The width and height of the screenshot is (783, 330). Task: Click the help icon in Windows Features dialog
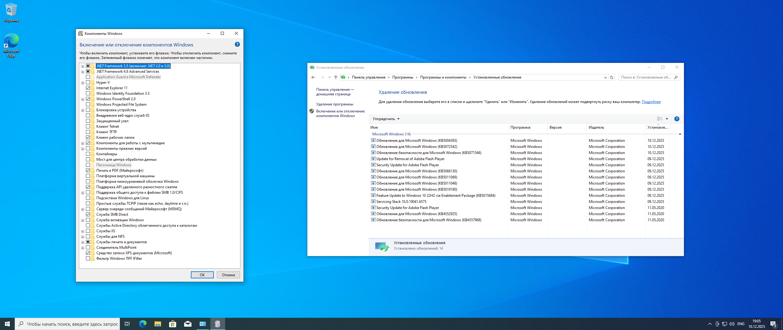[237, 45]
